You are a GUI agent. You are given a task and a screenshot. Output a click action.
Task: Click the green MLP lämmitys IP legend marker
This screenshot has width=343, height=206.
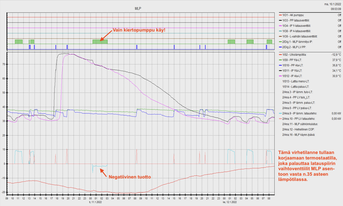click(x=280, y=42)
